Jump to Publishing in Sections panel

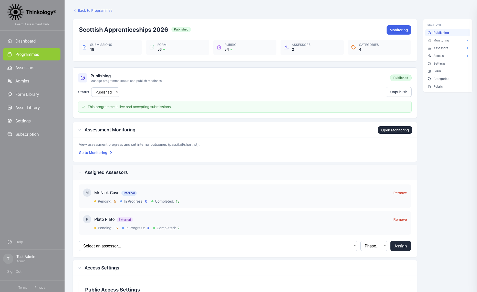coord(448,33)
